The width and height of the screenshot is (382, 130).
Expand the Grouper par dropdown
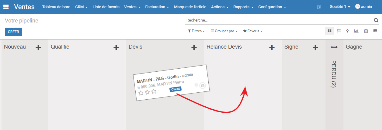point(224,31)
